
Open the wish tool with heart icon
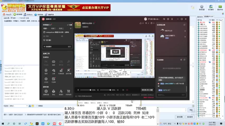(x=53, y=70)
